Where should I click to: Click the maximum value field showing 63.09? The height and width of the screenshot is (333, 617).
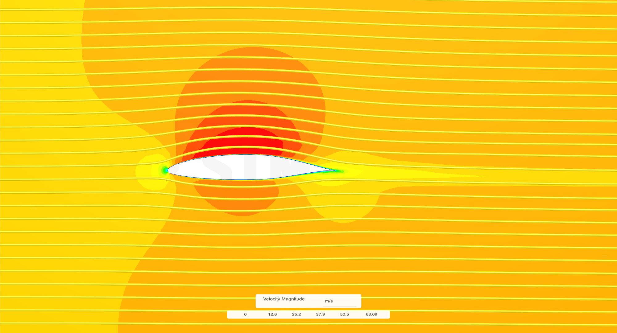(371, 314)
